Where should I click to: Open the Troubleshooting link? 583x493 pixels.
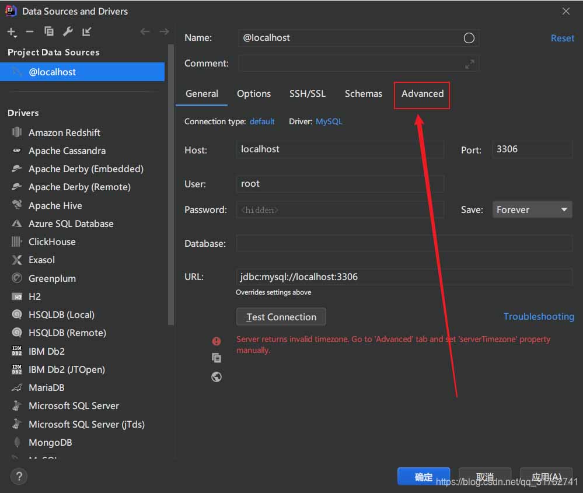pos(539,316)
